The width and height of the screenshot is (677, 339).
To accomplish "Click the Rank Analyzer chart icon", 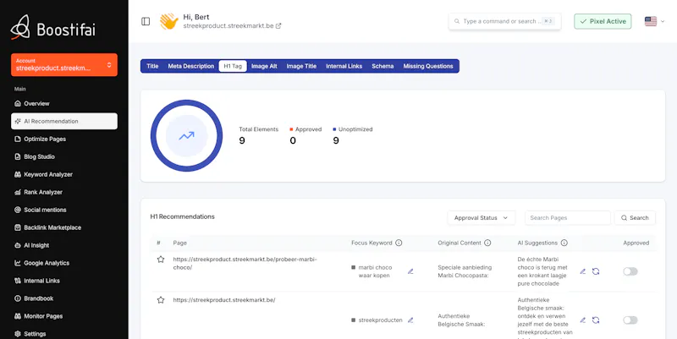I will click(18, 192).
